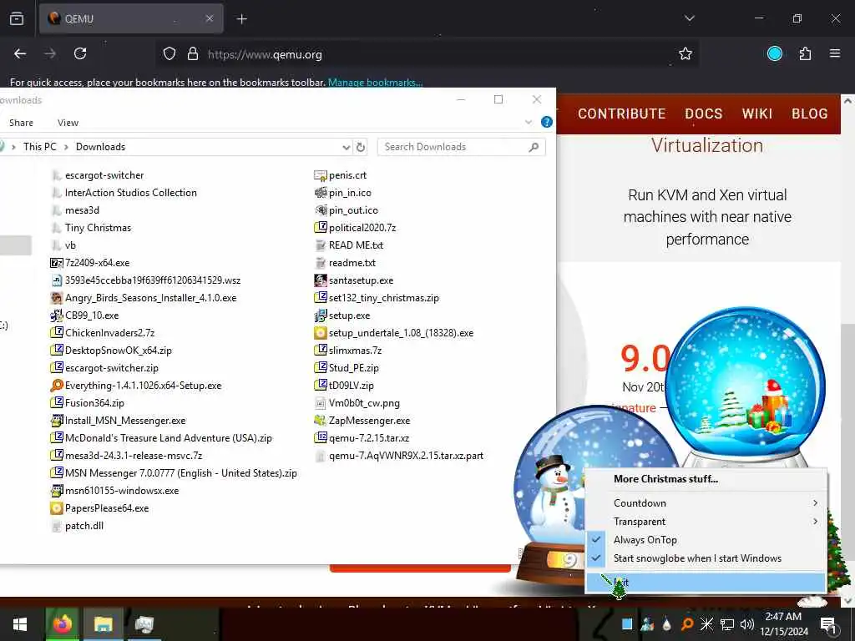Viewport: 855px width, 641px height.
Task: Open the address bar history dropdown
Action: (346, 147)
